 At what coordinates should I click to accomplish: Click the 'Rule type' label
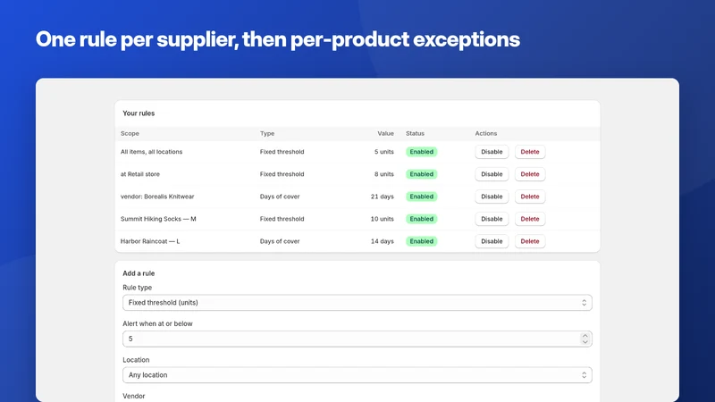(x=138, y=288)
